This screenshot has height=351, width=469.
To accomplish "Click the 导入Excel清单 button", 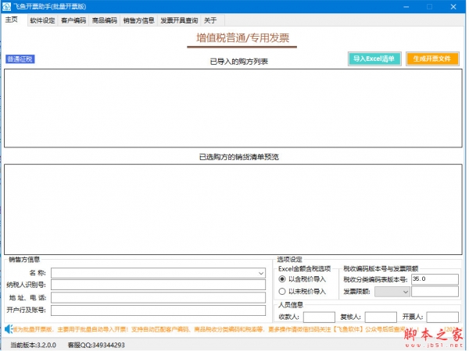I will tap(374, 58).
